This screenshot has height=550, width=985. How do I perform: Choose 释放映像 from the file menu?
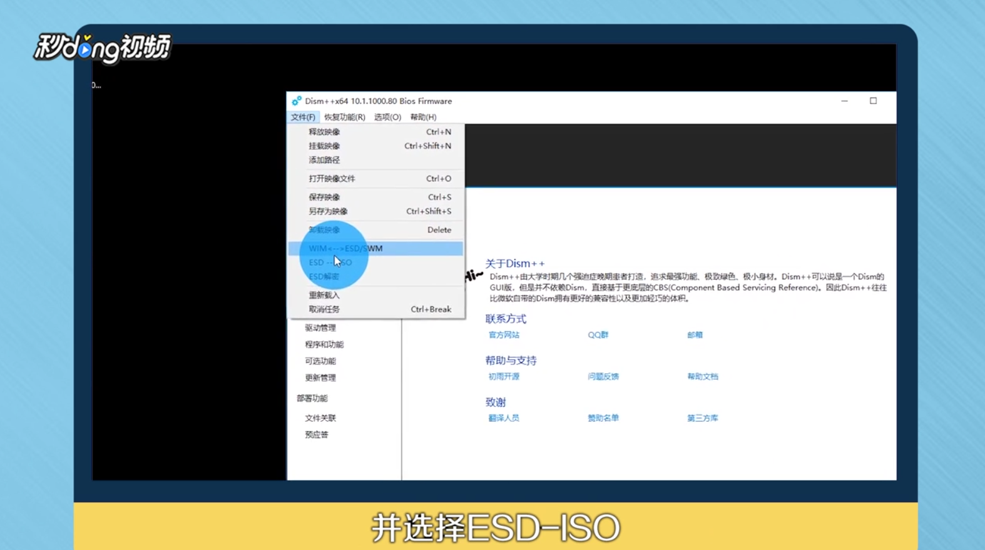375,132
